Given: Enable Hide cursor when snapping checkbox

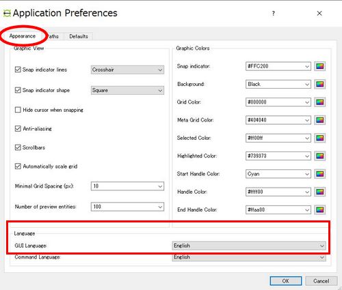Looking at the screenshot, I should [x=18, y=110].
